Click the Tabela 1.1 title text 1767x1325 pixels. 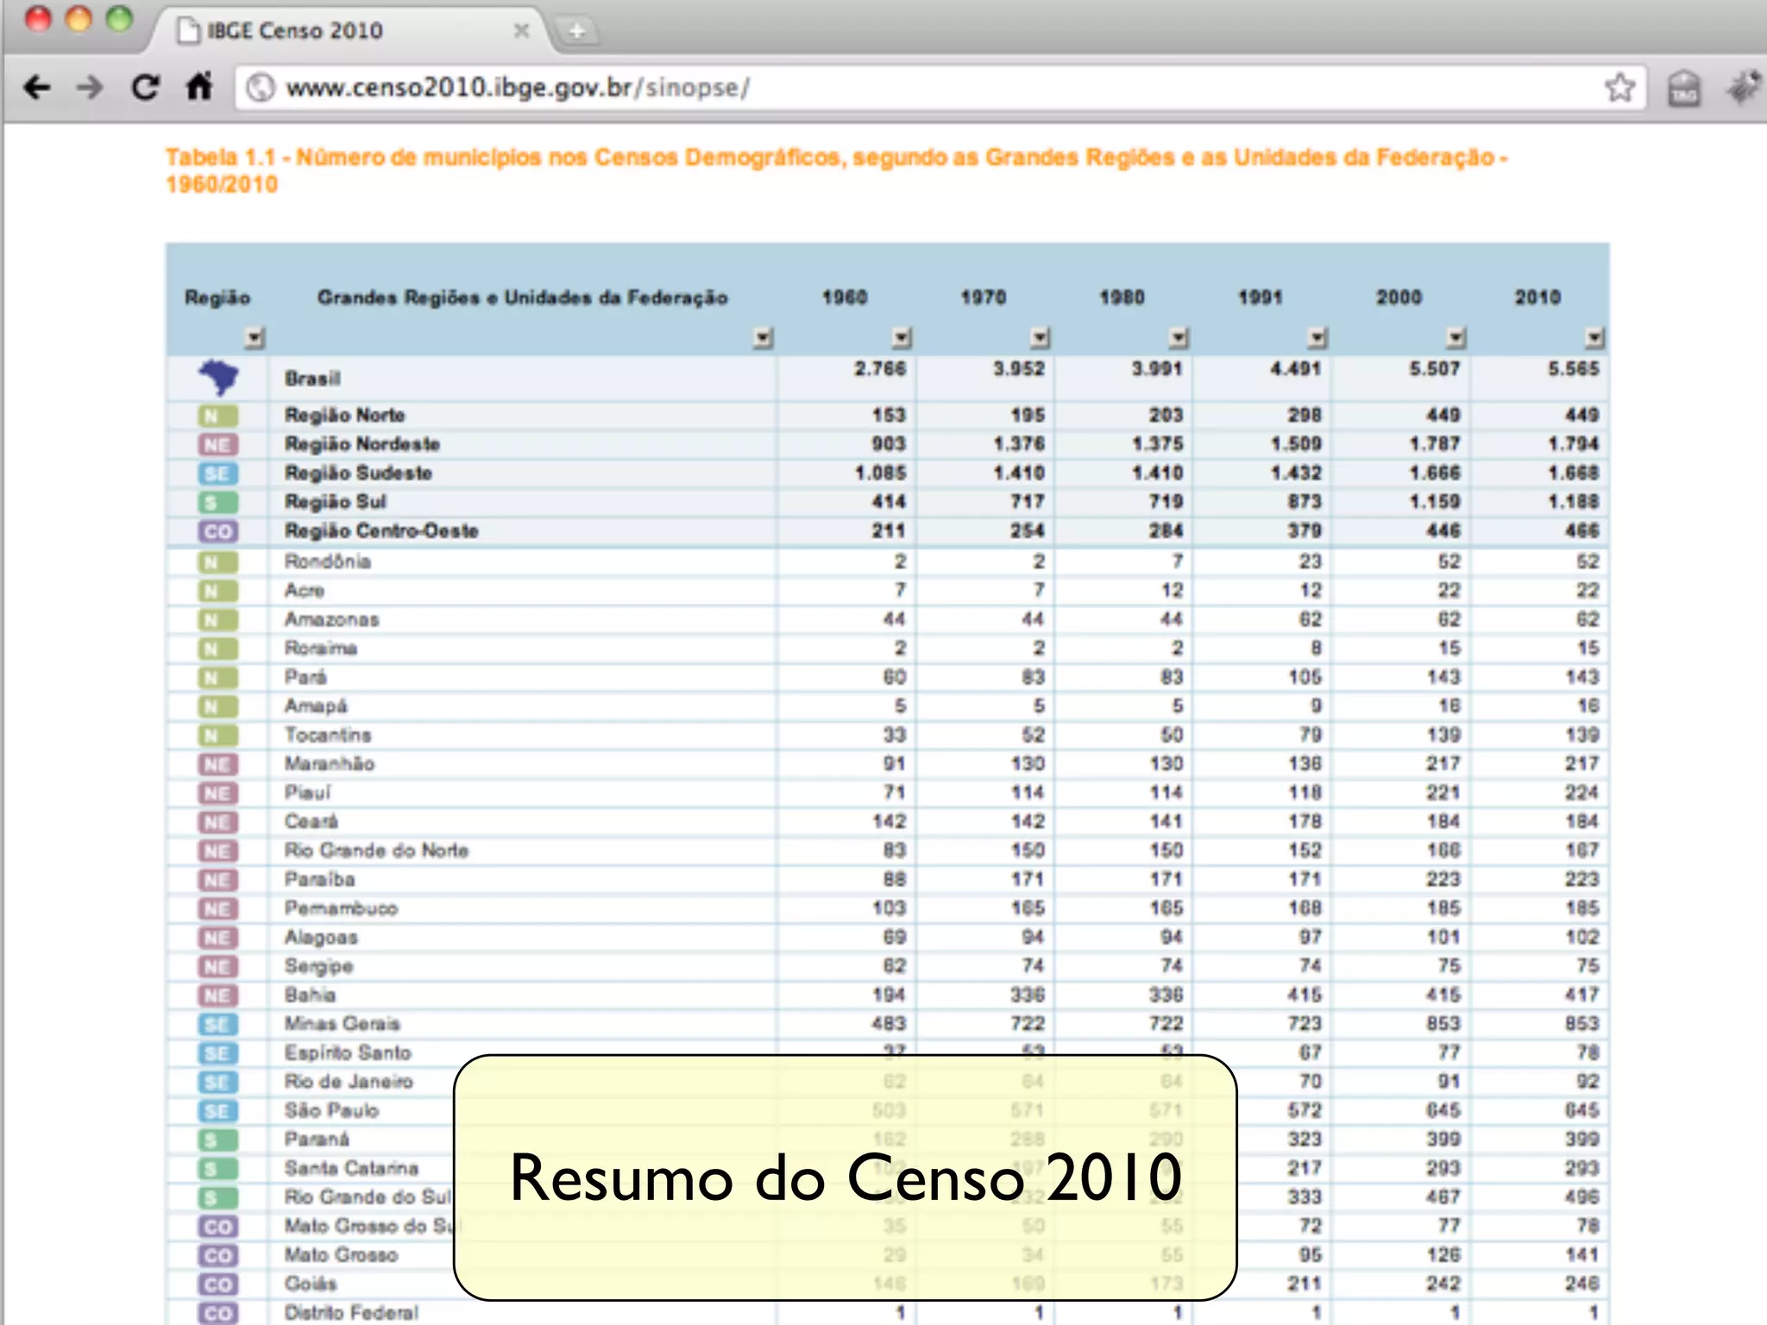[836, 171]
